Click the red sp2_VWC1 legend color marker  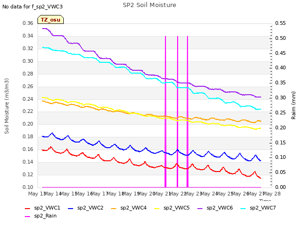(28, 208)
